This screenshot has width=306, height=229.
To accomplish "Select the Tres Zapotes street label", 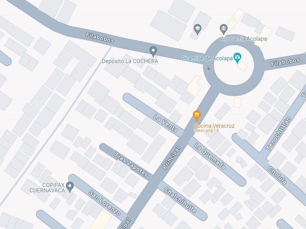I will (x=131, y=165).
